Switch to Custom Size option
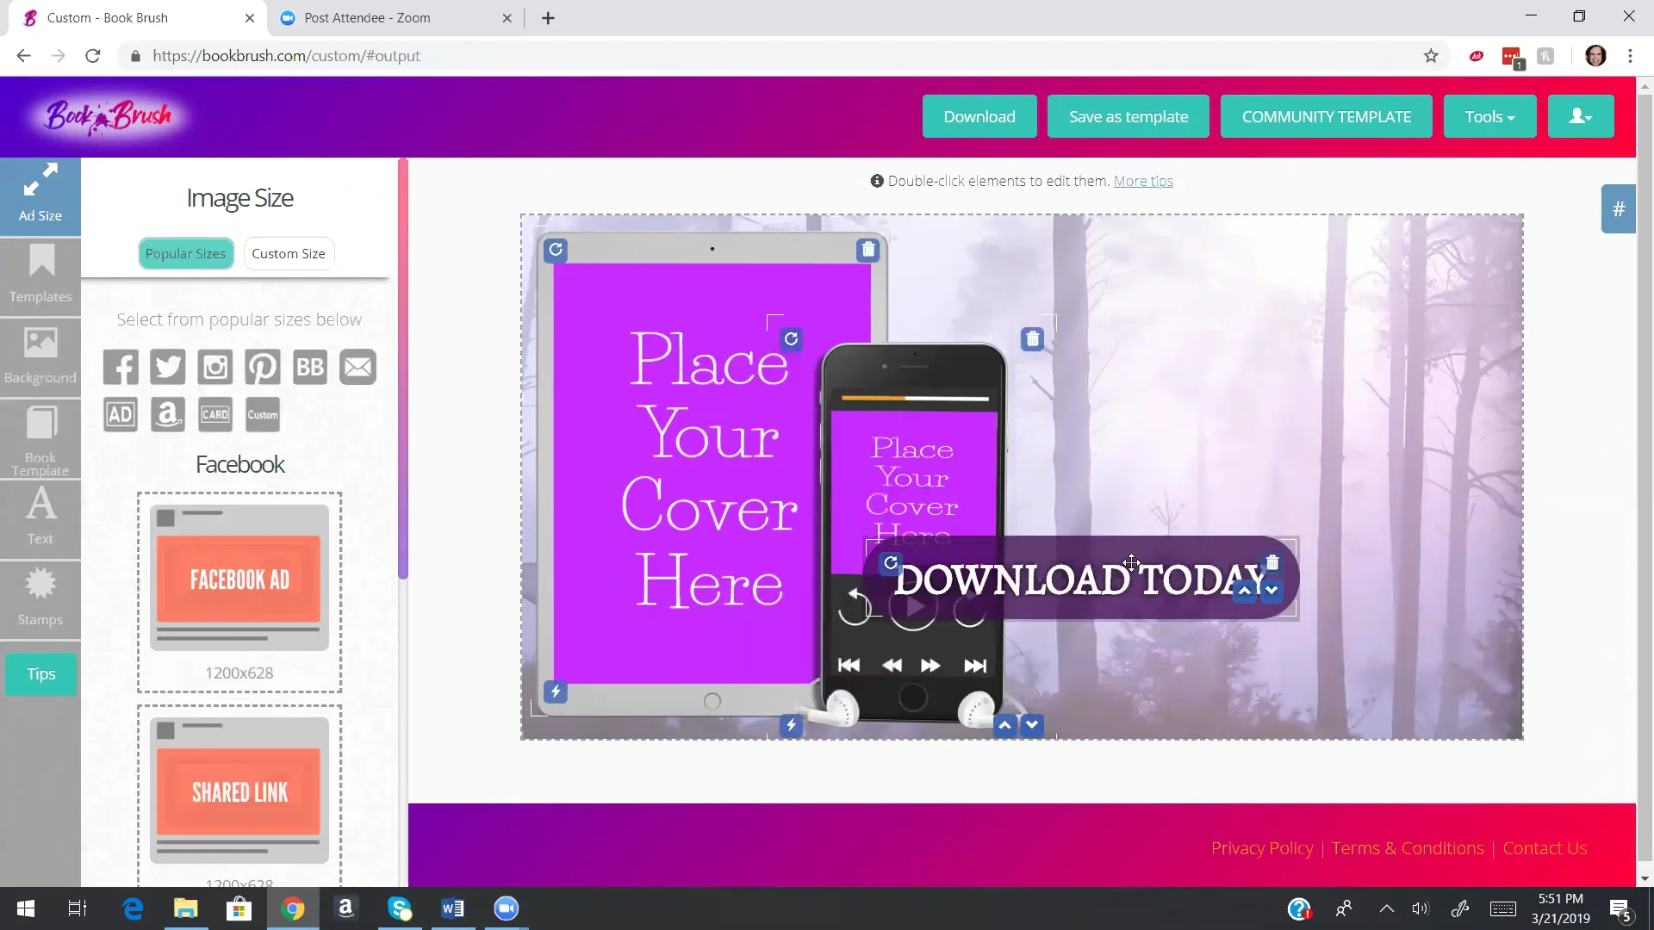 tap(288, 253)
